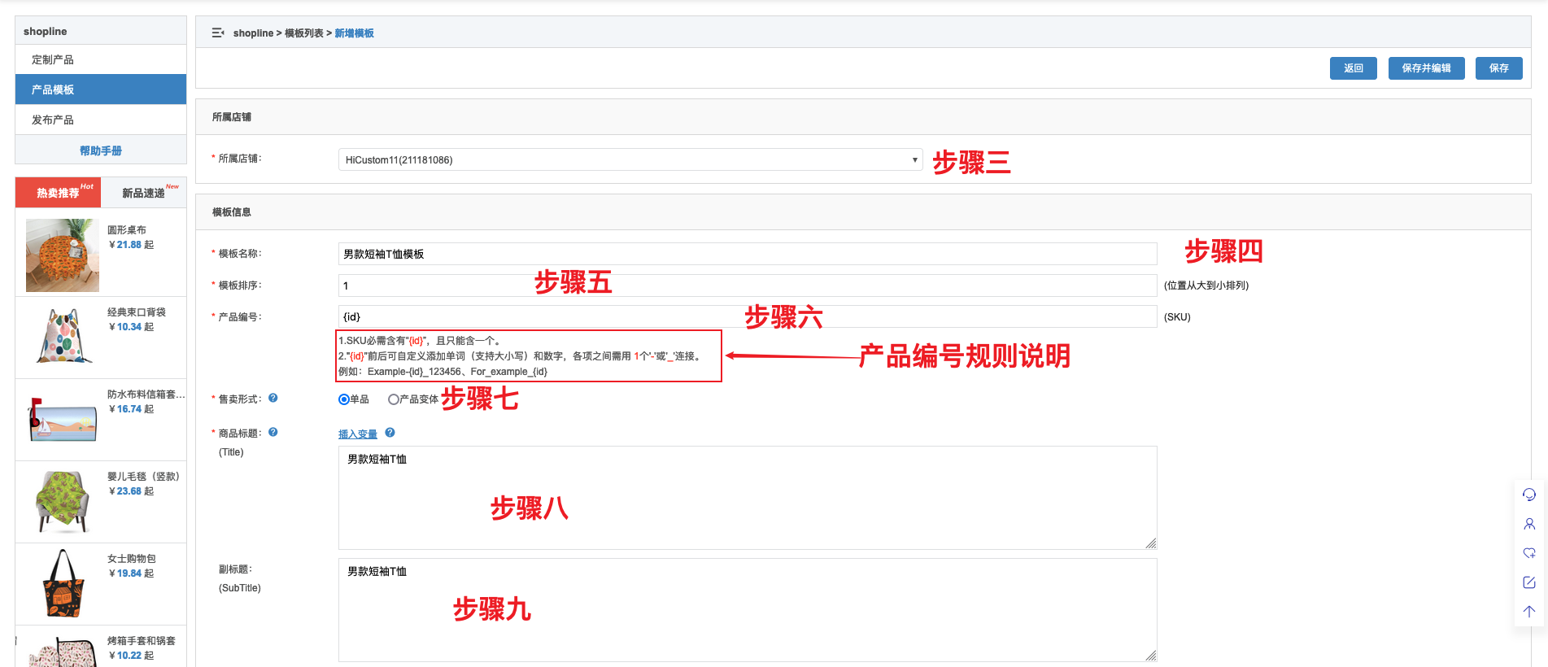
Task: Click the ¥10.34 price text
Action: point(131,327)
